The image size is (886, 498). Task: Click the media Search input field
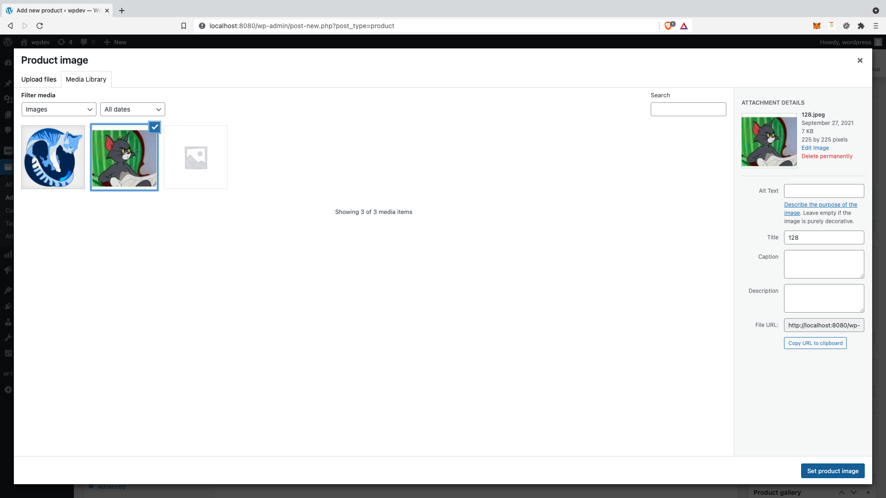pos(688,109)
